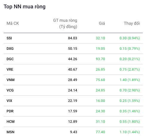Select the DGC stock code
Screen dimensions: 144x138
tap(10, 59)
